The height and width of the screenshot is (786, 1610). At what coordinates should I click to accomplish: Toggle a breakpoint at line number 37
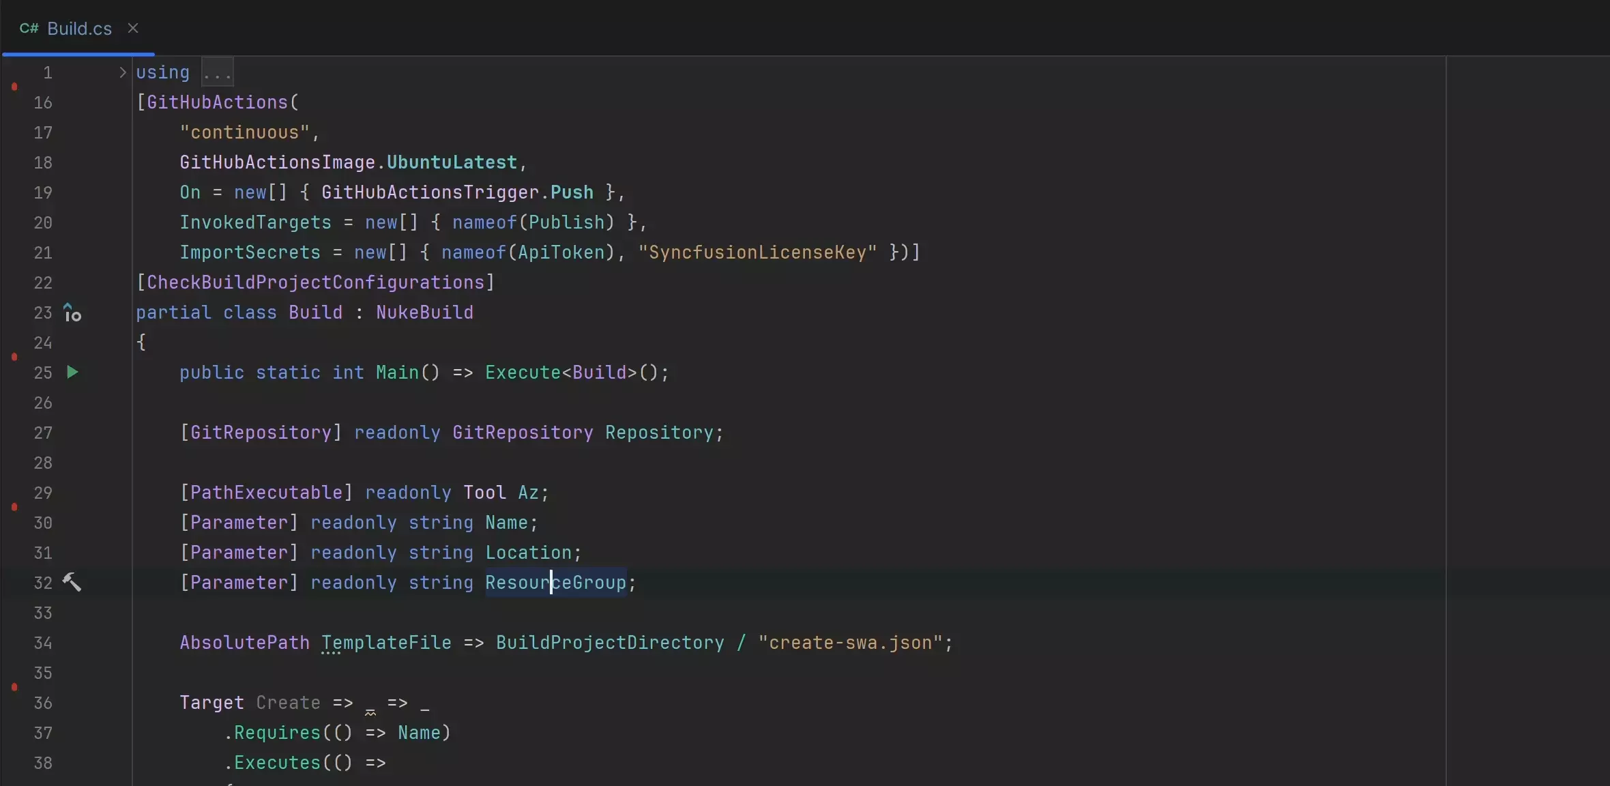42,733
